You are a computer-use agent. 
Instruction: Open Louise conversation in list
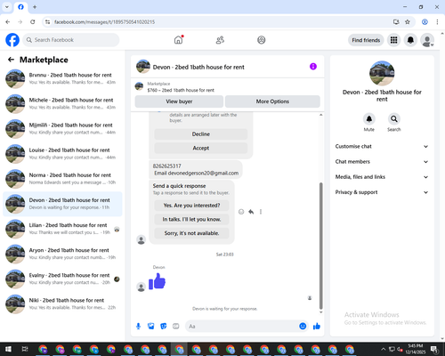62,154
